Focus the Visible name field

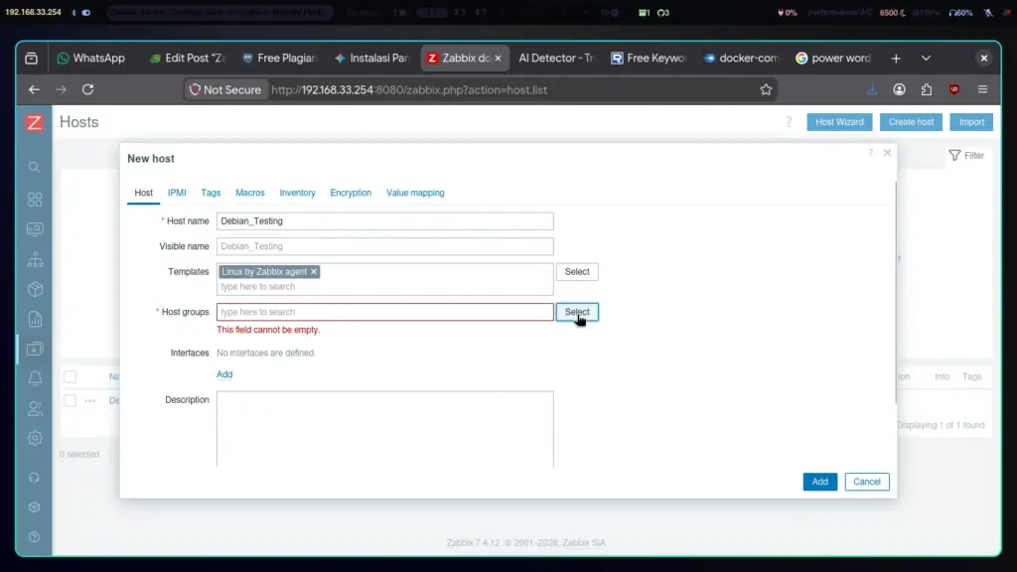pyautogui.click(x=385, y=246)
